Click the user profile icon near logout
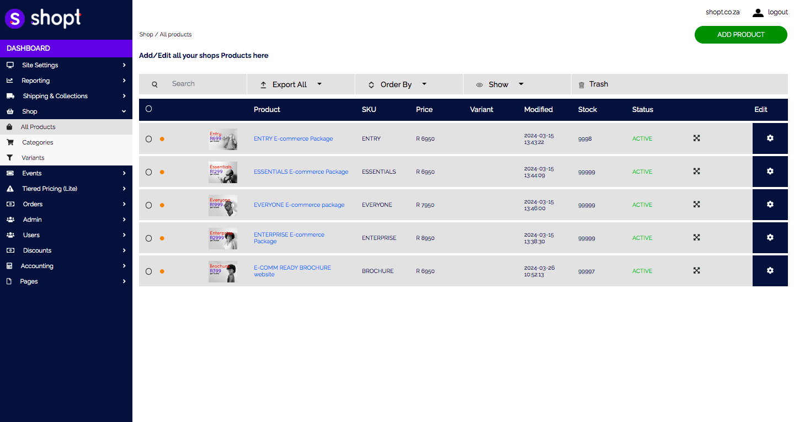Image resolution: width=794 pixels, height=422 pixels. (758, 13)
